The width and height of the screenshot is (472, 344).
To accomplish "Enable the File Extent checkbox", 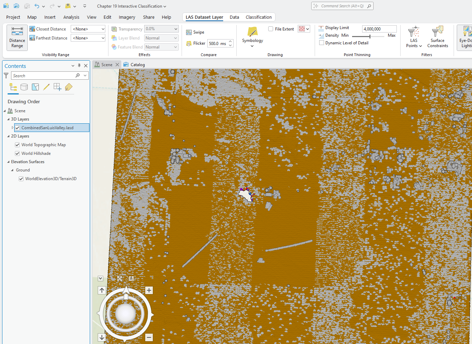I will [x=271, y=29].
